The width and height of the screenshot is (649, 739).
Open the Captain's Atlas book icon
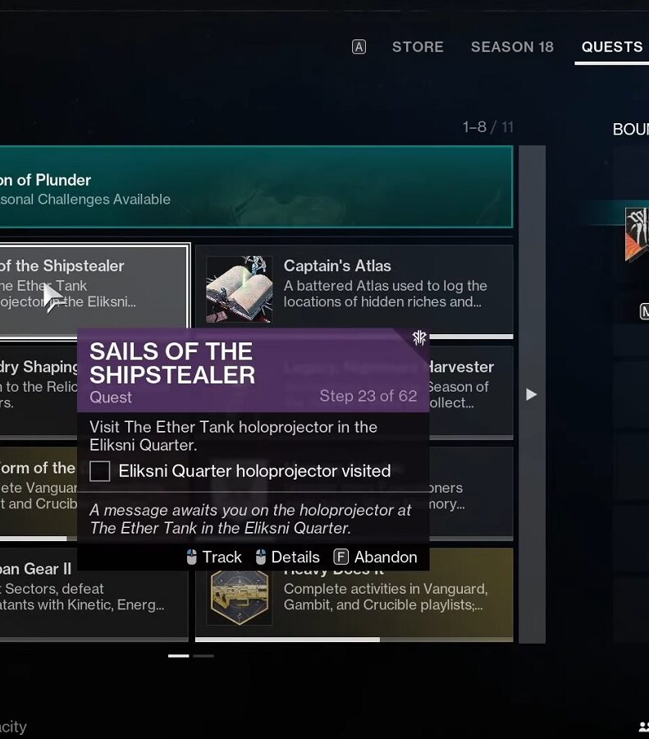(x=240, y=289)
